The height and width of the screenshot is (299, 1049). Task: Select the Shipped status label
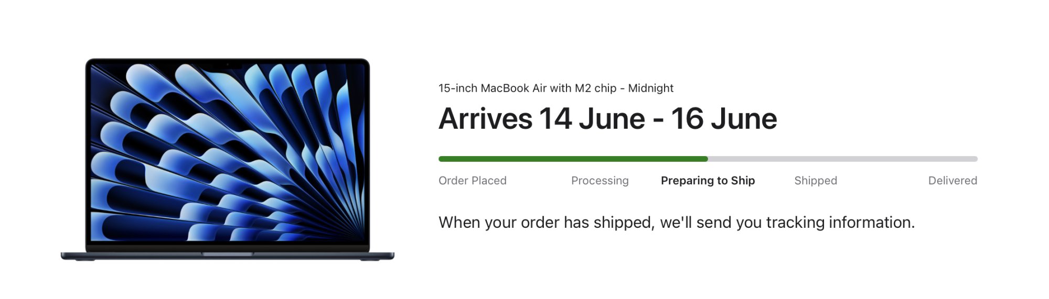816,181
